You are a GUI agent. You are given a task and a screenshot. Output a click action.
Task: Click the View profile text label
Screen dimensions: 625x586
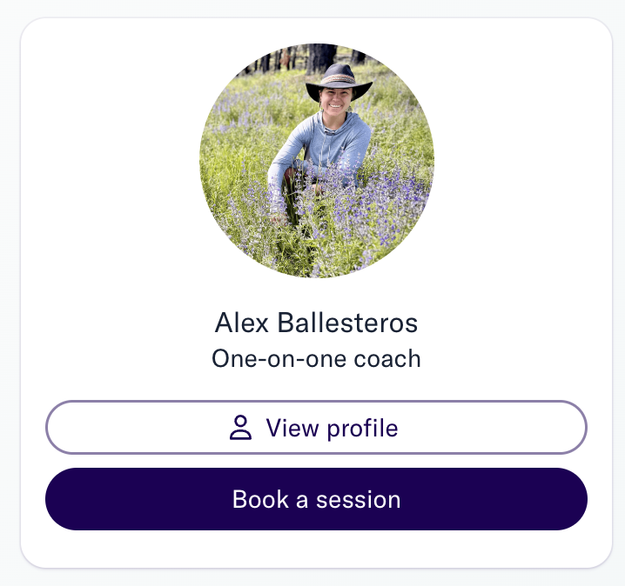coord(332,429)
